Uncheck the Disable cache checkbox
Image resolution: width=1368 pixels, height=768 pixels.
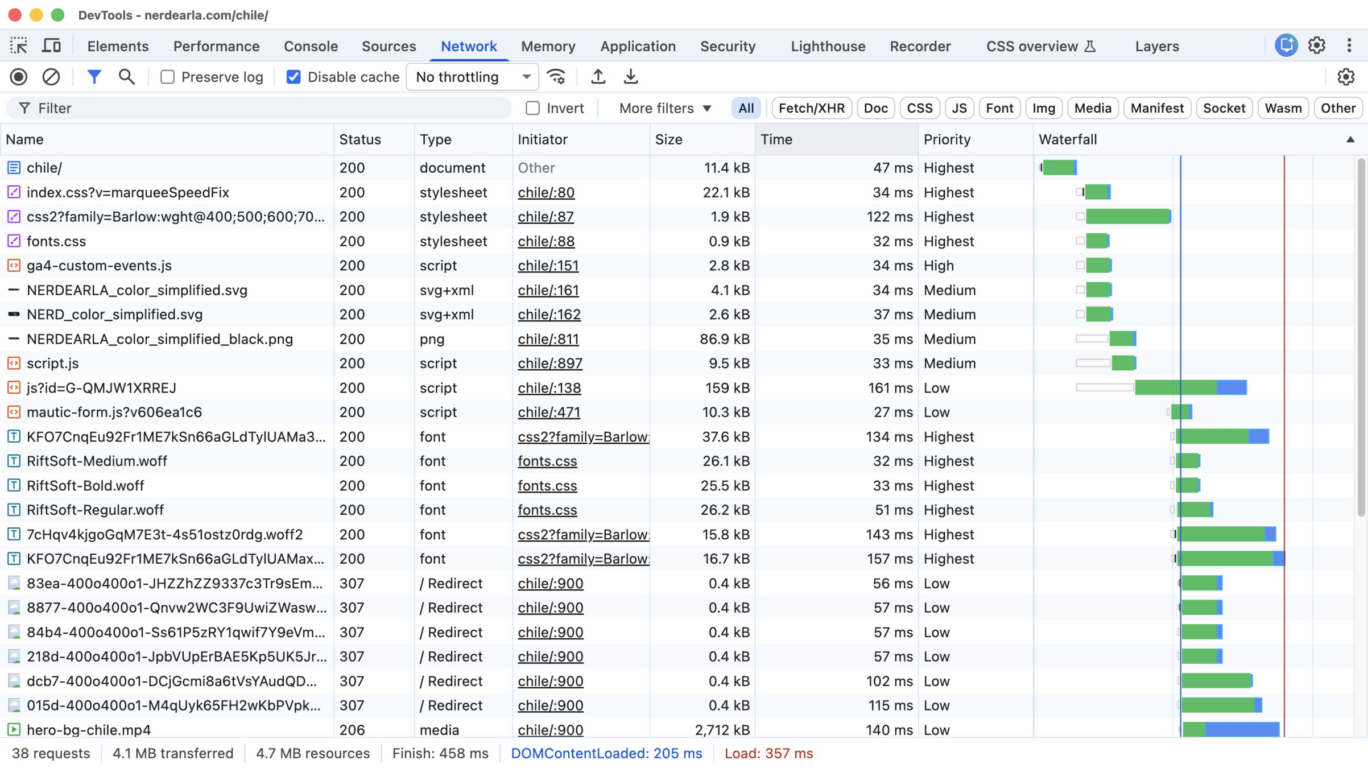pyautogui.click(x=294, y=77)
